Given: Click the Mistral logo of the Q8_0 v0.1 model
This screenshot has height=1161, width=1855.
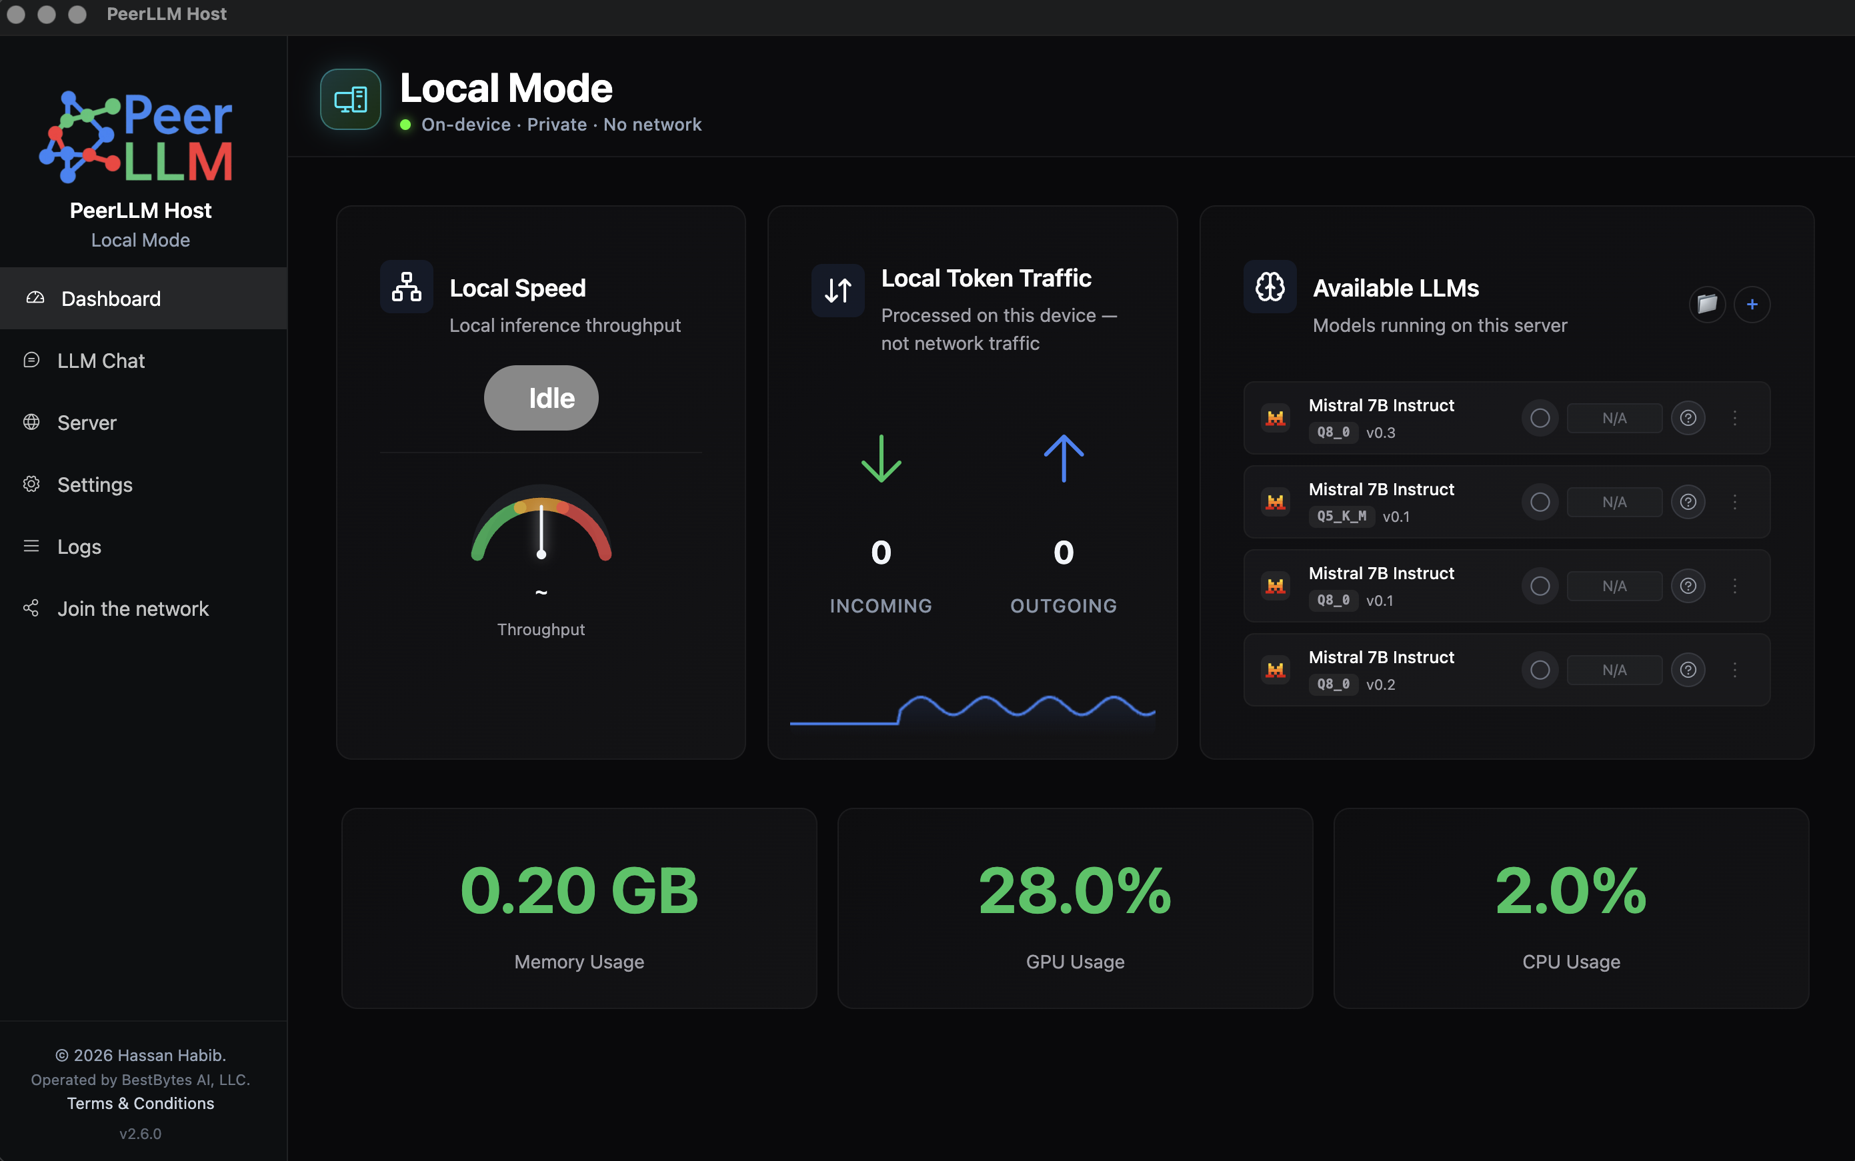Looking at the screenshot, I should (1276, 586).
